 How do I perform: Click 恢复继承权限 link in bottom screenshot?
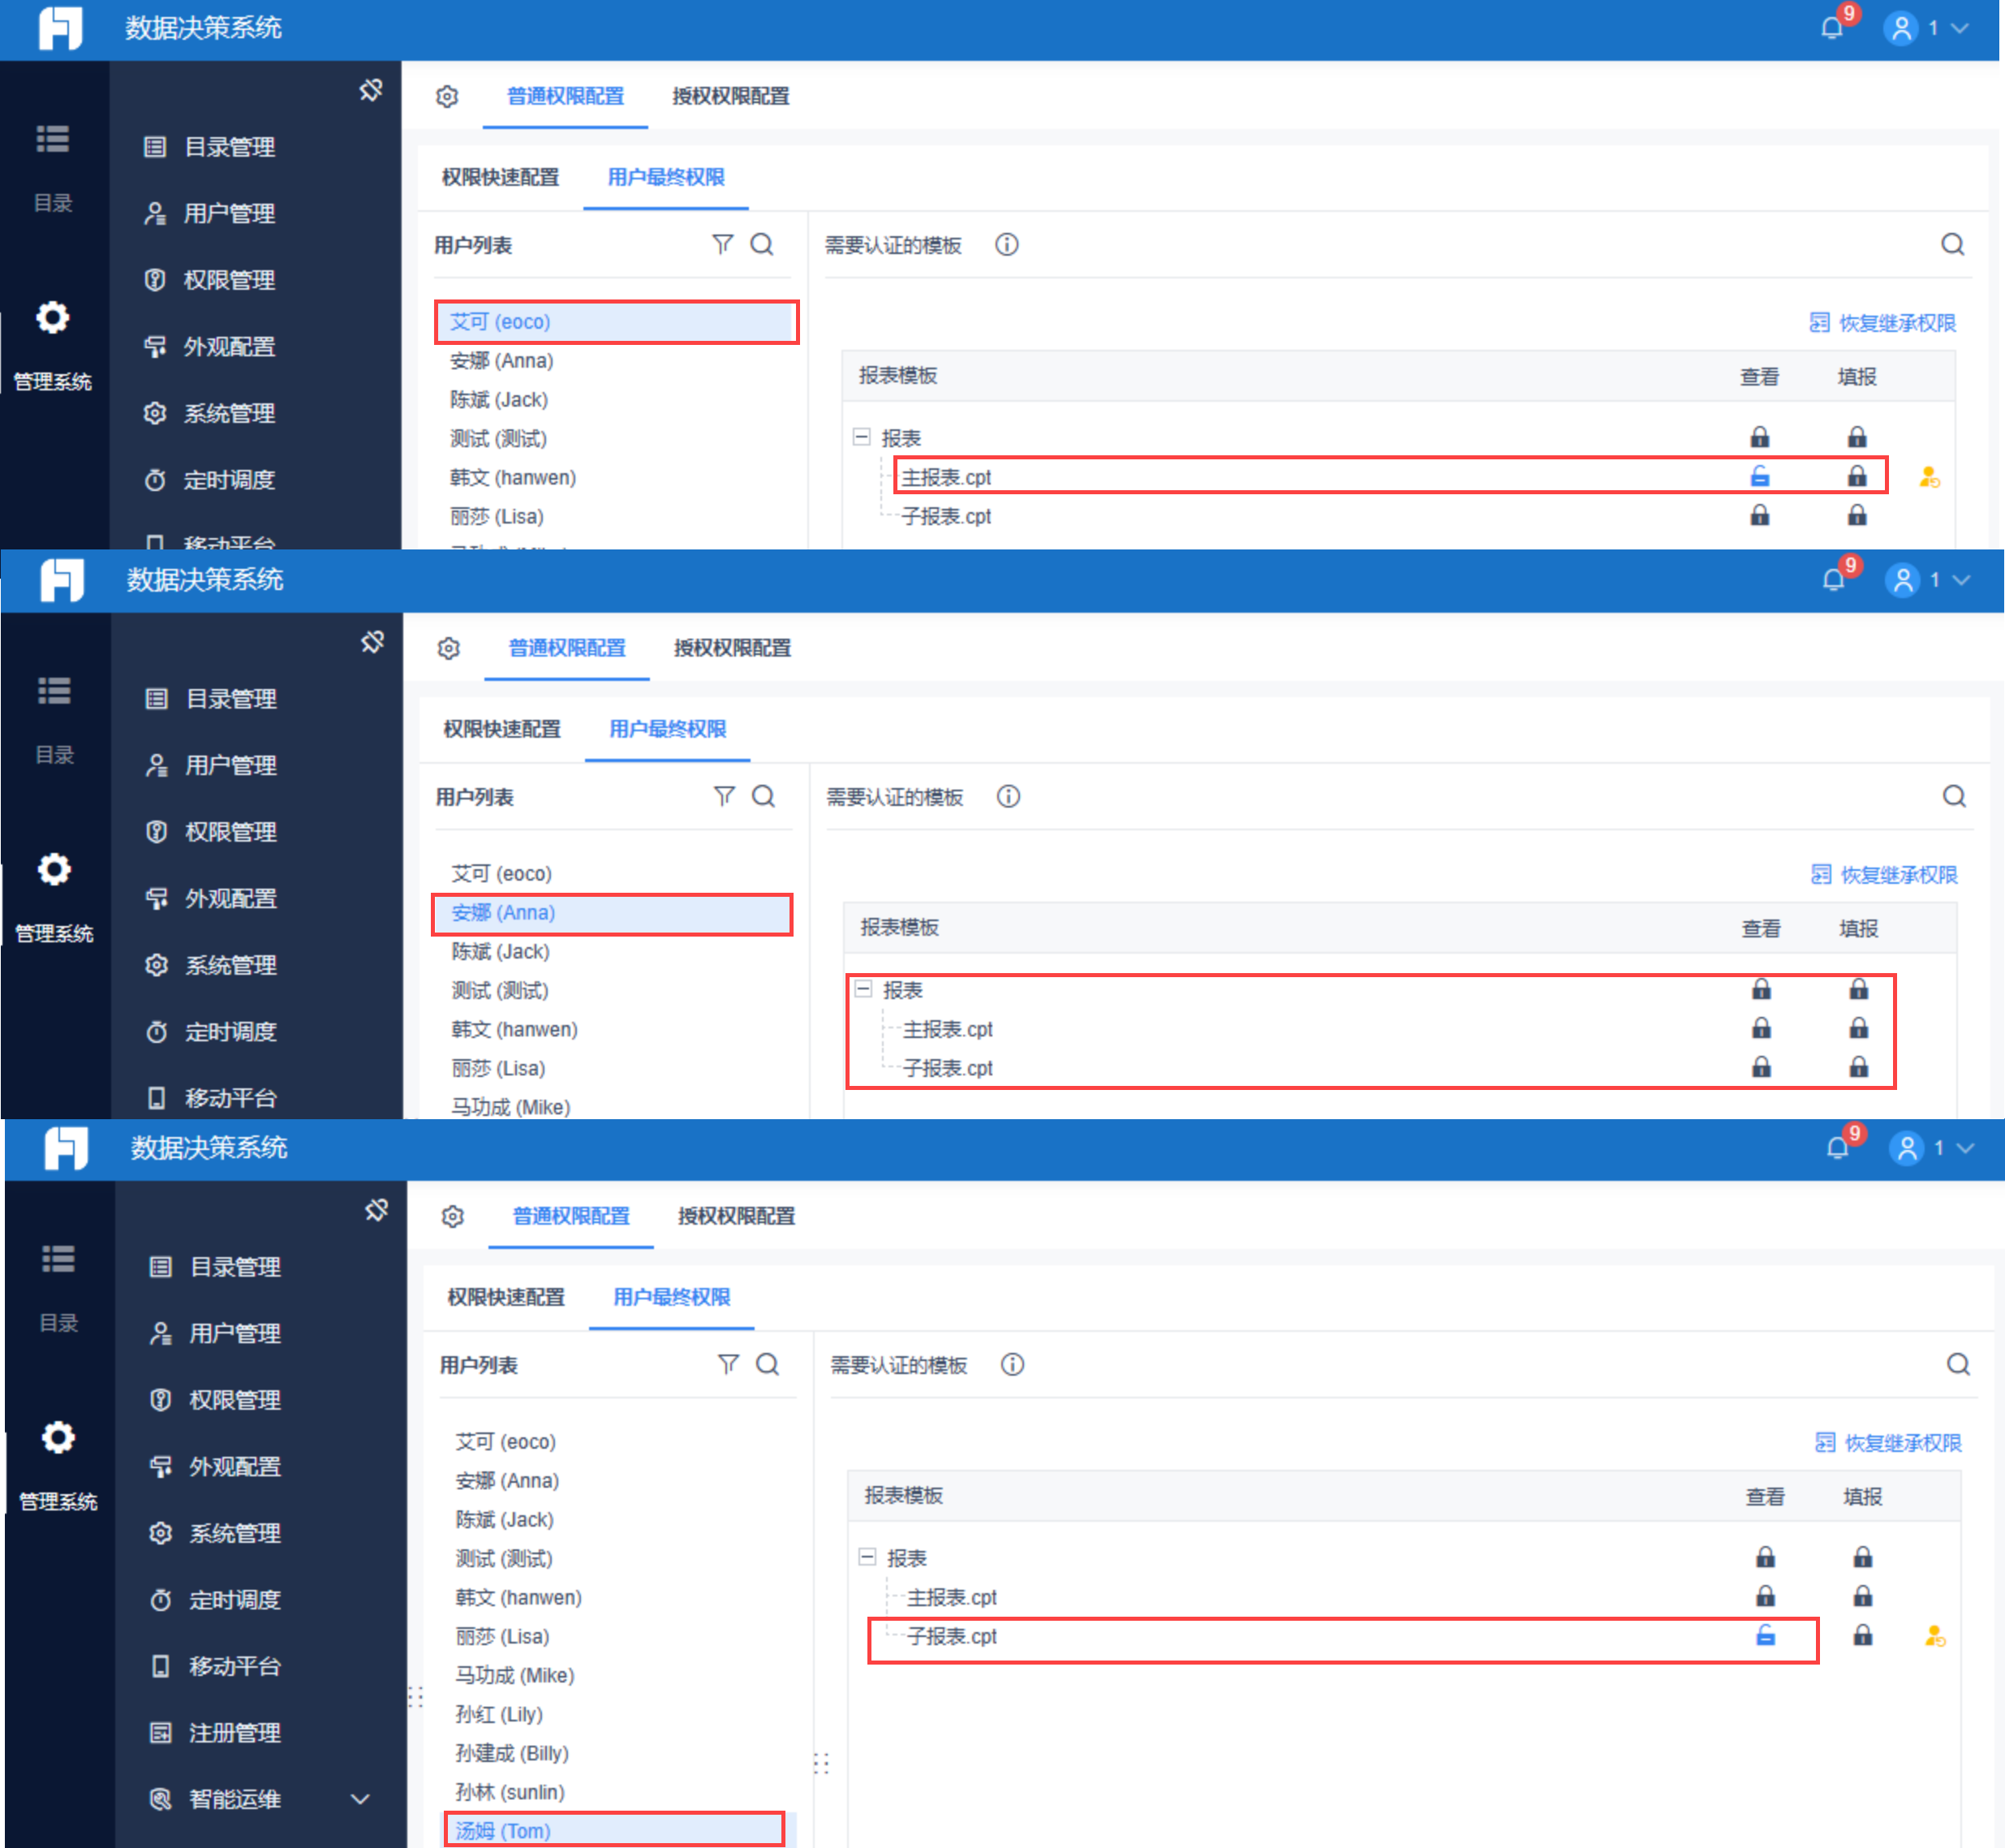coord(1889,1443)
